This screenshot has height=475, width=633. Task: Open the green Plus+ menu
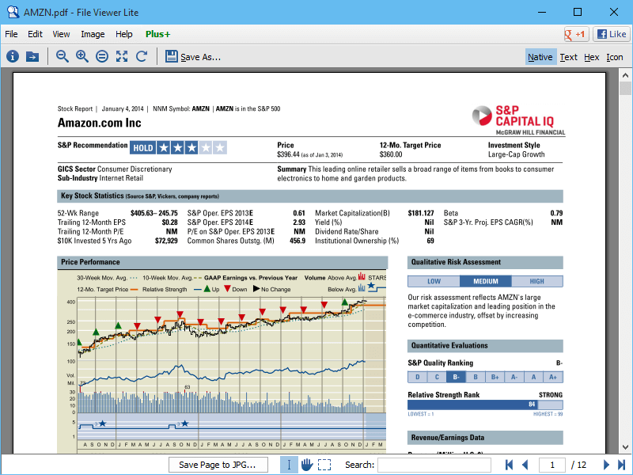click(157, 34)
